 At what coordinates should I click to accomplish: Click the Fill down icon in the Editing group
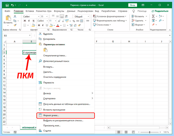click(x=153, y=21)
